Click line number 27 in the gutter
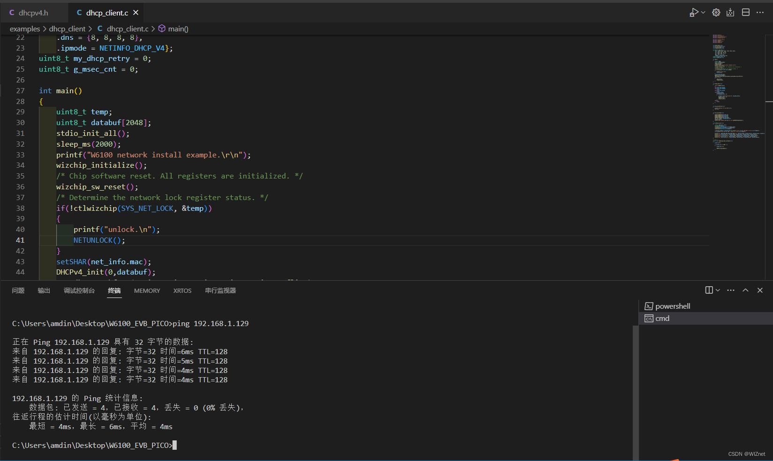Image resolution: width=773 pixels, height=461 pixels. [x=20, y=90]
